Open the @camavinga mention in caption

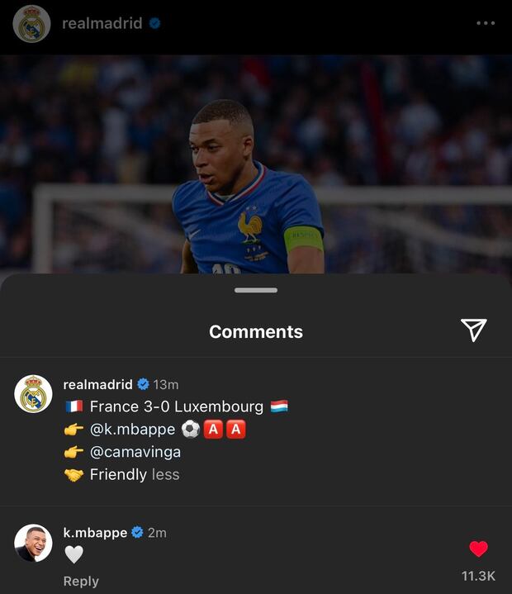(135, 452)
